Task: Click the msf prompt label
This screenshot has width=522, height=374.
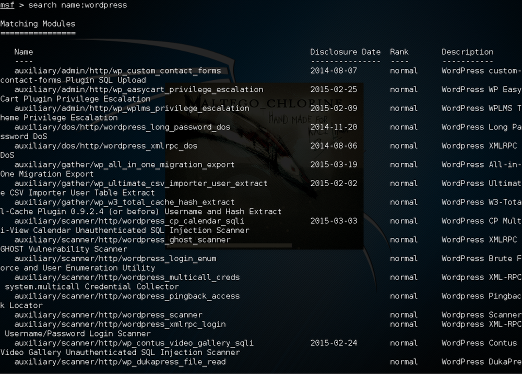Action: pos(7,5)
